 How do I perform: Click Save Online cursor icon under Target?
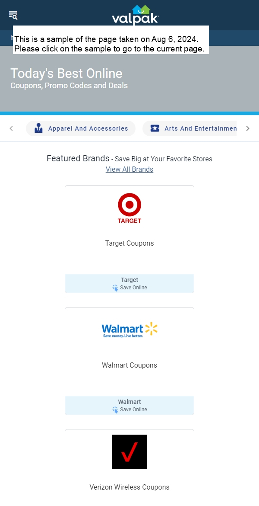tap(115, 288)
